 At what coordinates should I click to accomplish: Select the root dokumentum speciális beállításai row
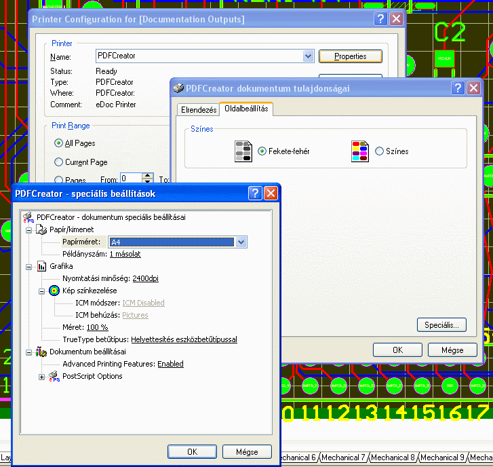point(111,217)
